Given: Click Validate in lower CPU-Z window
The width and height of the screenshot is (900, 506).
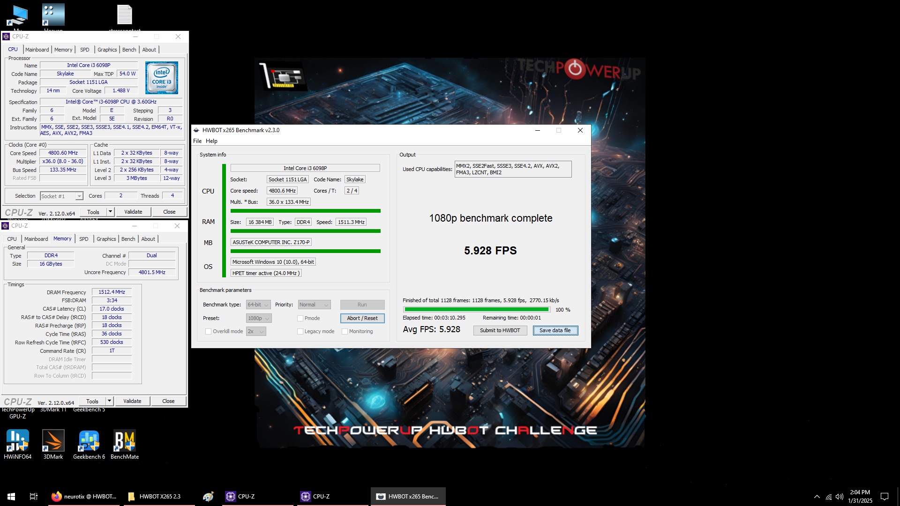Looking at the screenshot, I should pyautogui.click(x=132, y=401).
